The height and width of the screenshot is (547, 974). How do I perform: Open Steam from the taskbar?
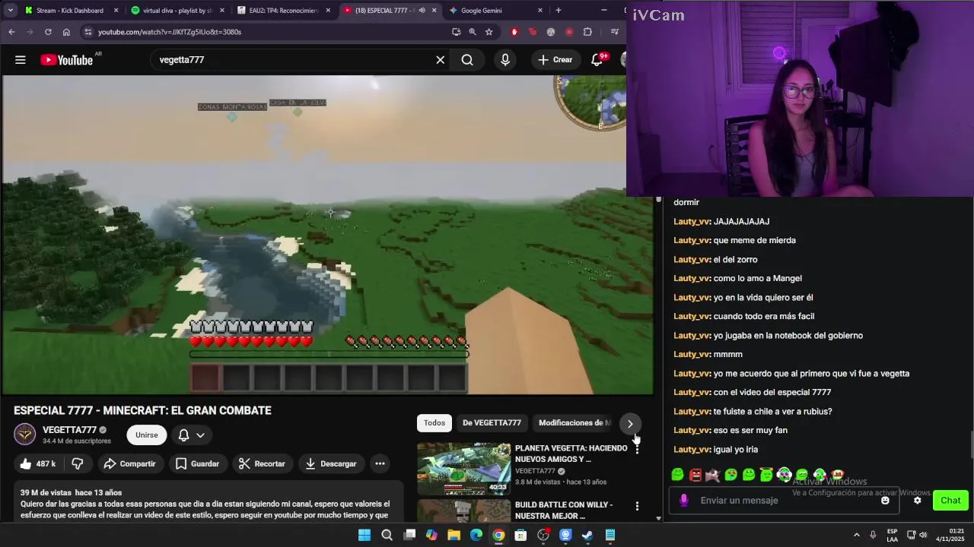click(587, 535)
